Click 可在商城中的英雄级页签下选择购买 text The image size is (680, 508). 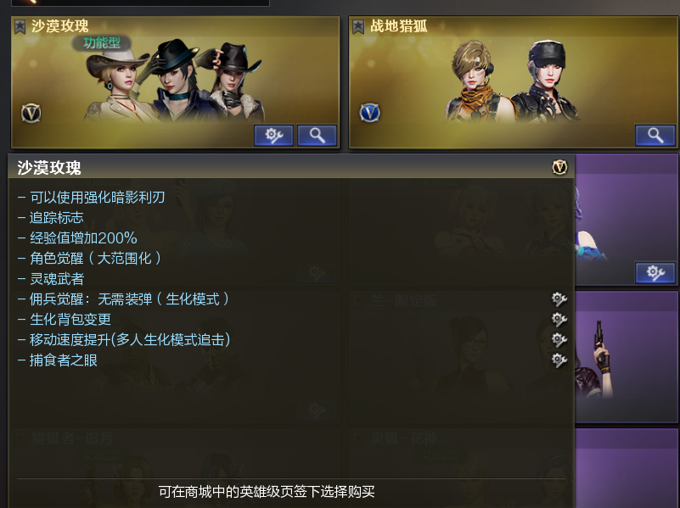pos(267,492)
